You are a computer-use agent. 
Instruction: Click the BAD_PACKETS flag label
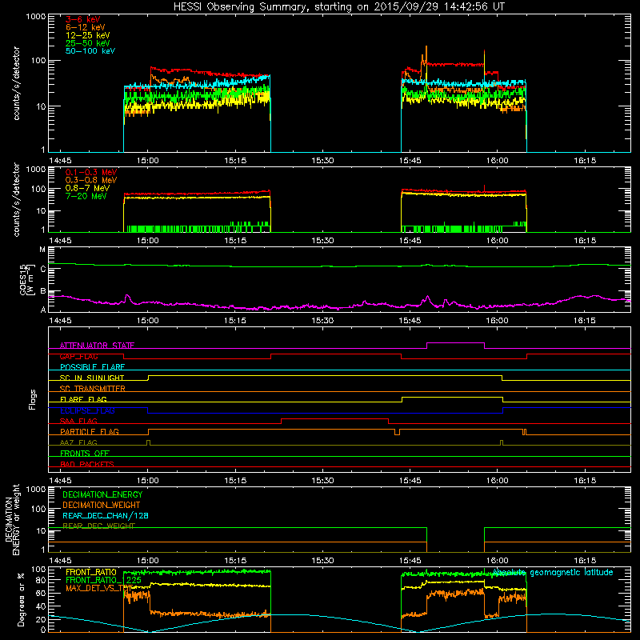click(87, 464)
